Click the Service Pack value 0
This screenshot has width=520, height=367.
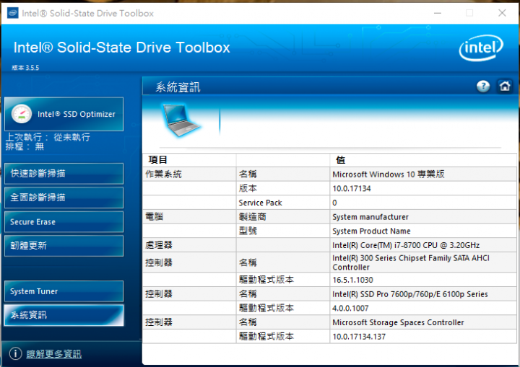[334, 203]
